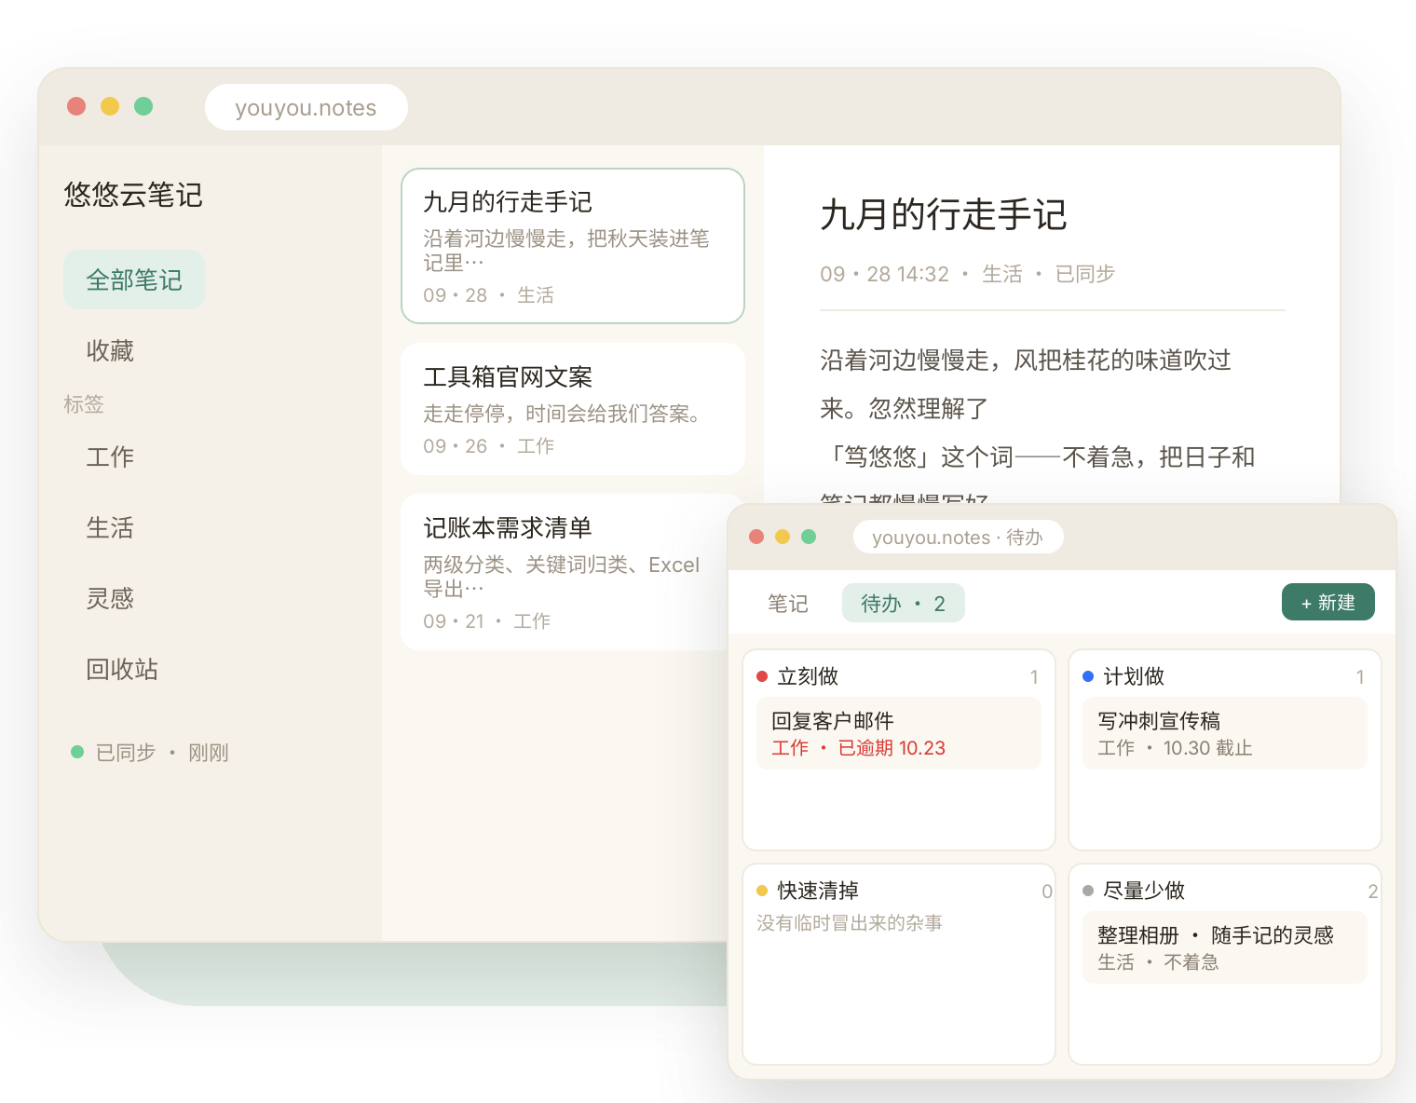Click the 标签 section label in sidebar
Viewport: 1416px width, 1103px height.
(84, 404)
